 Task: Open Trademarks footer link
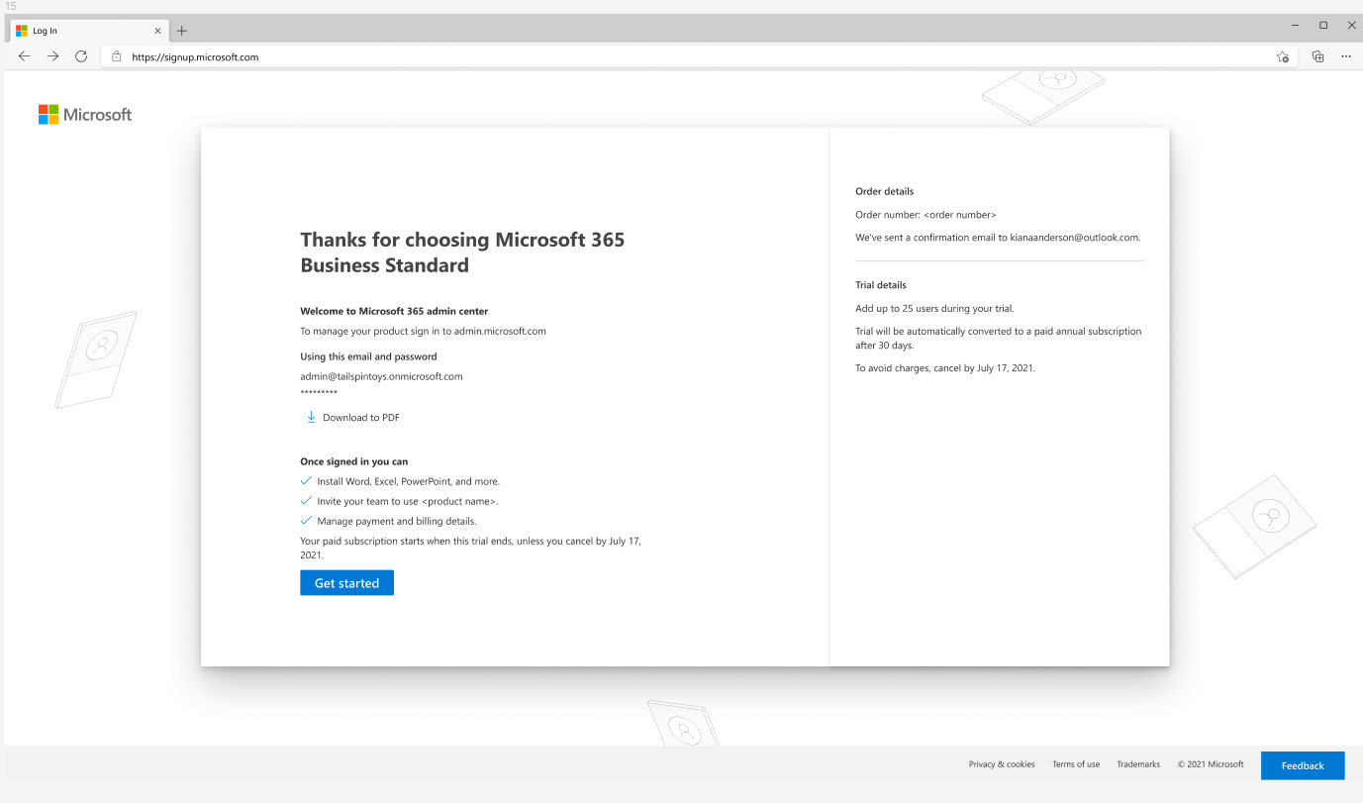click(1138, 764)
